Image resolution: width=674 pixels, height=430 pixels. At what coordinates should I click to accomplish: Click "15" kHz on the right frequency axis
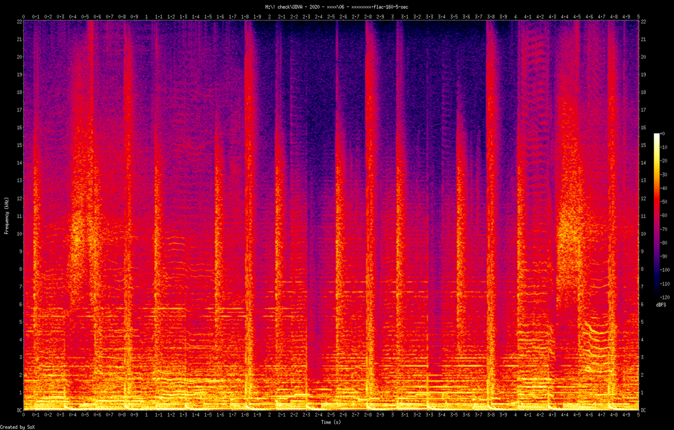[x=644, y=145]
